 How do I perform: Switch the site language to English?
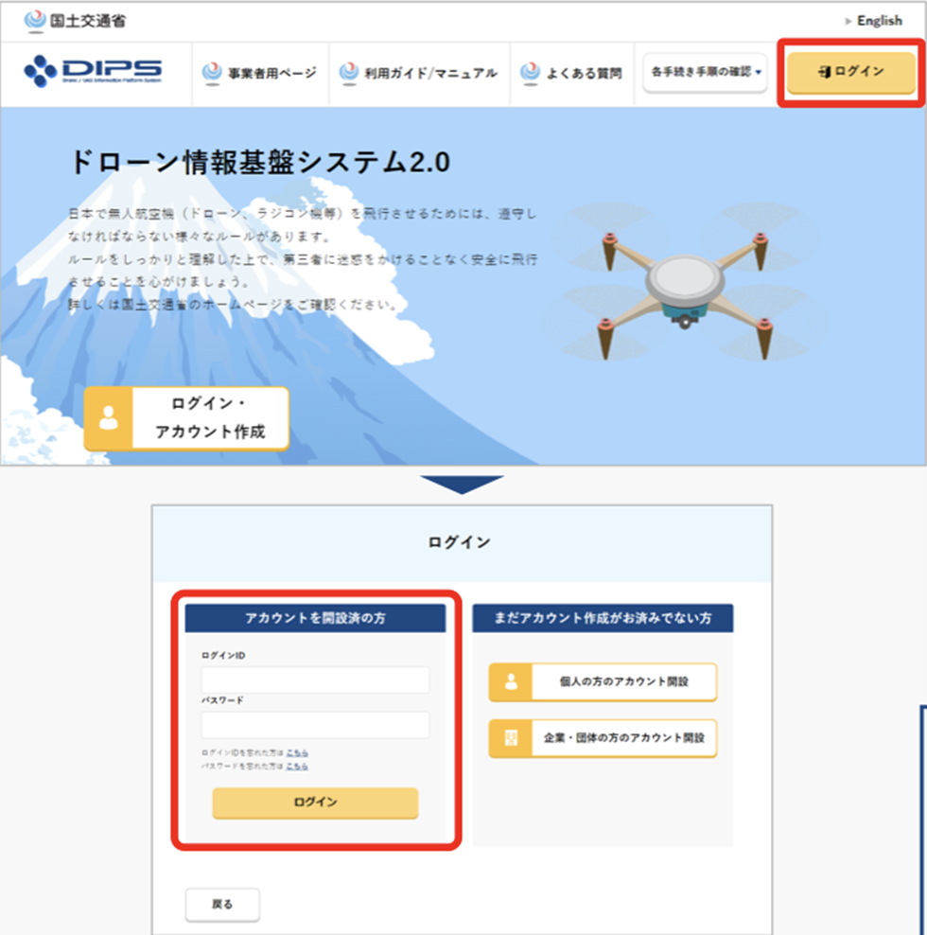pyautogui.click(x=879, y=20)
